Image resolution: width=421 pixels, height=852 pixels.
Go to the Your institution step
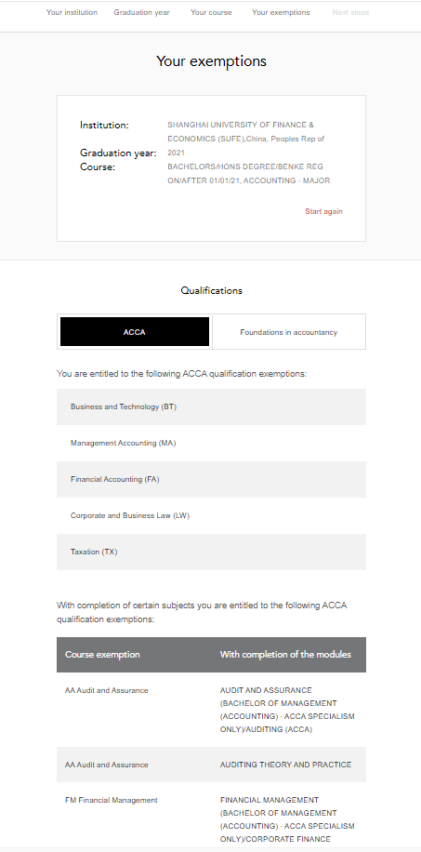(72, 12)
